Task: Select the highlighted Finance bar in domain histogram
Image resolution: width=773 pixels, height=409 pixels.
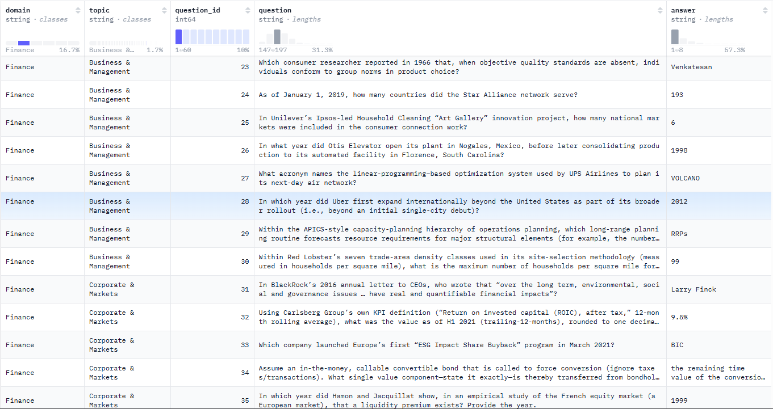Action: tap(24, 43)
